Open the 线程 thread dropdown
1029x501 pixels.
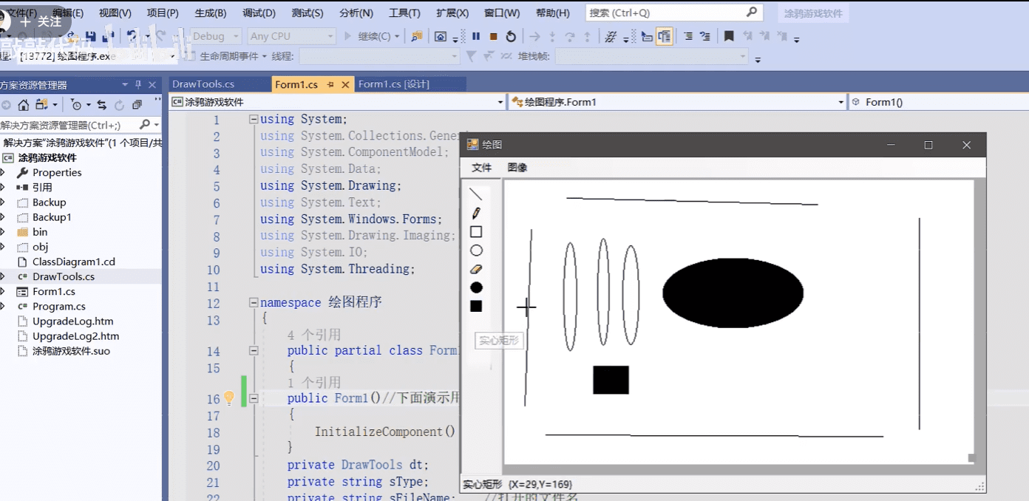[379, 56]
